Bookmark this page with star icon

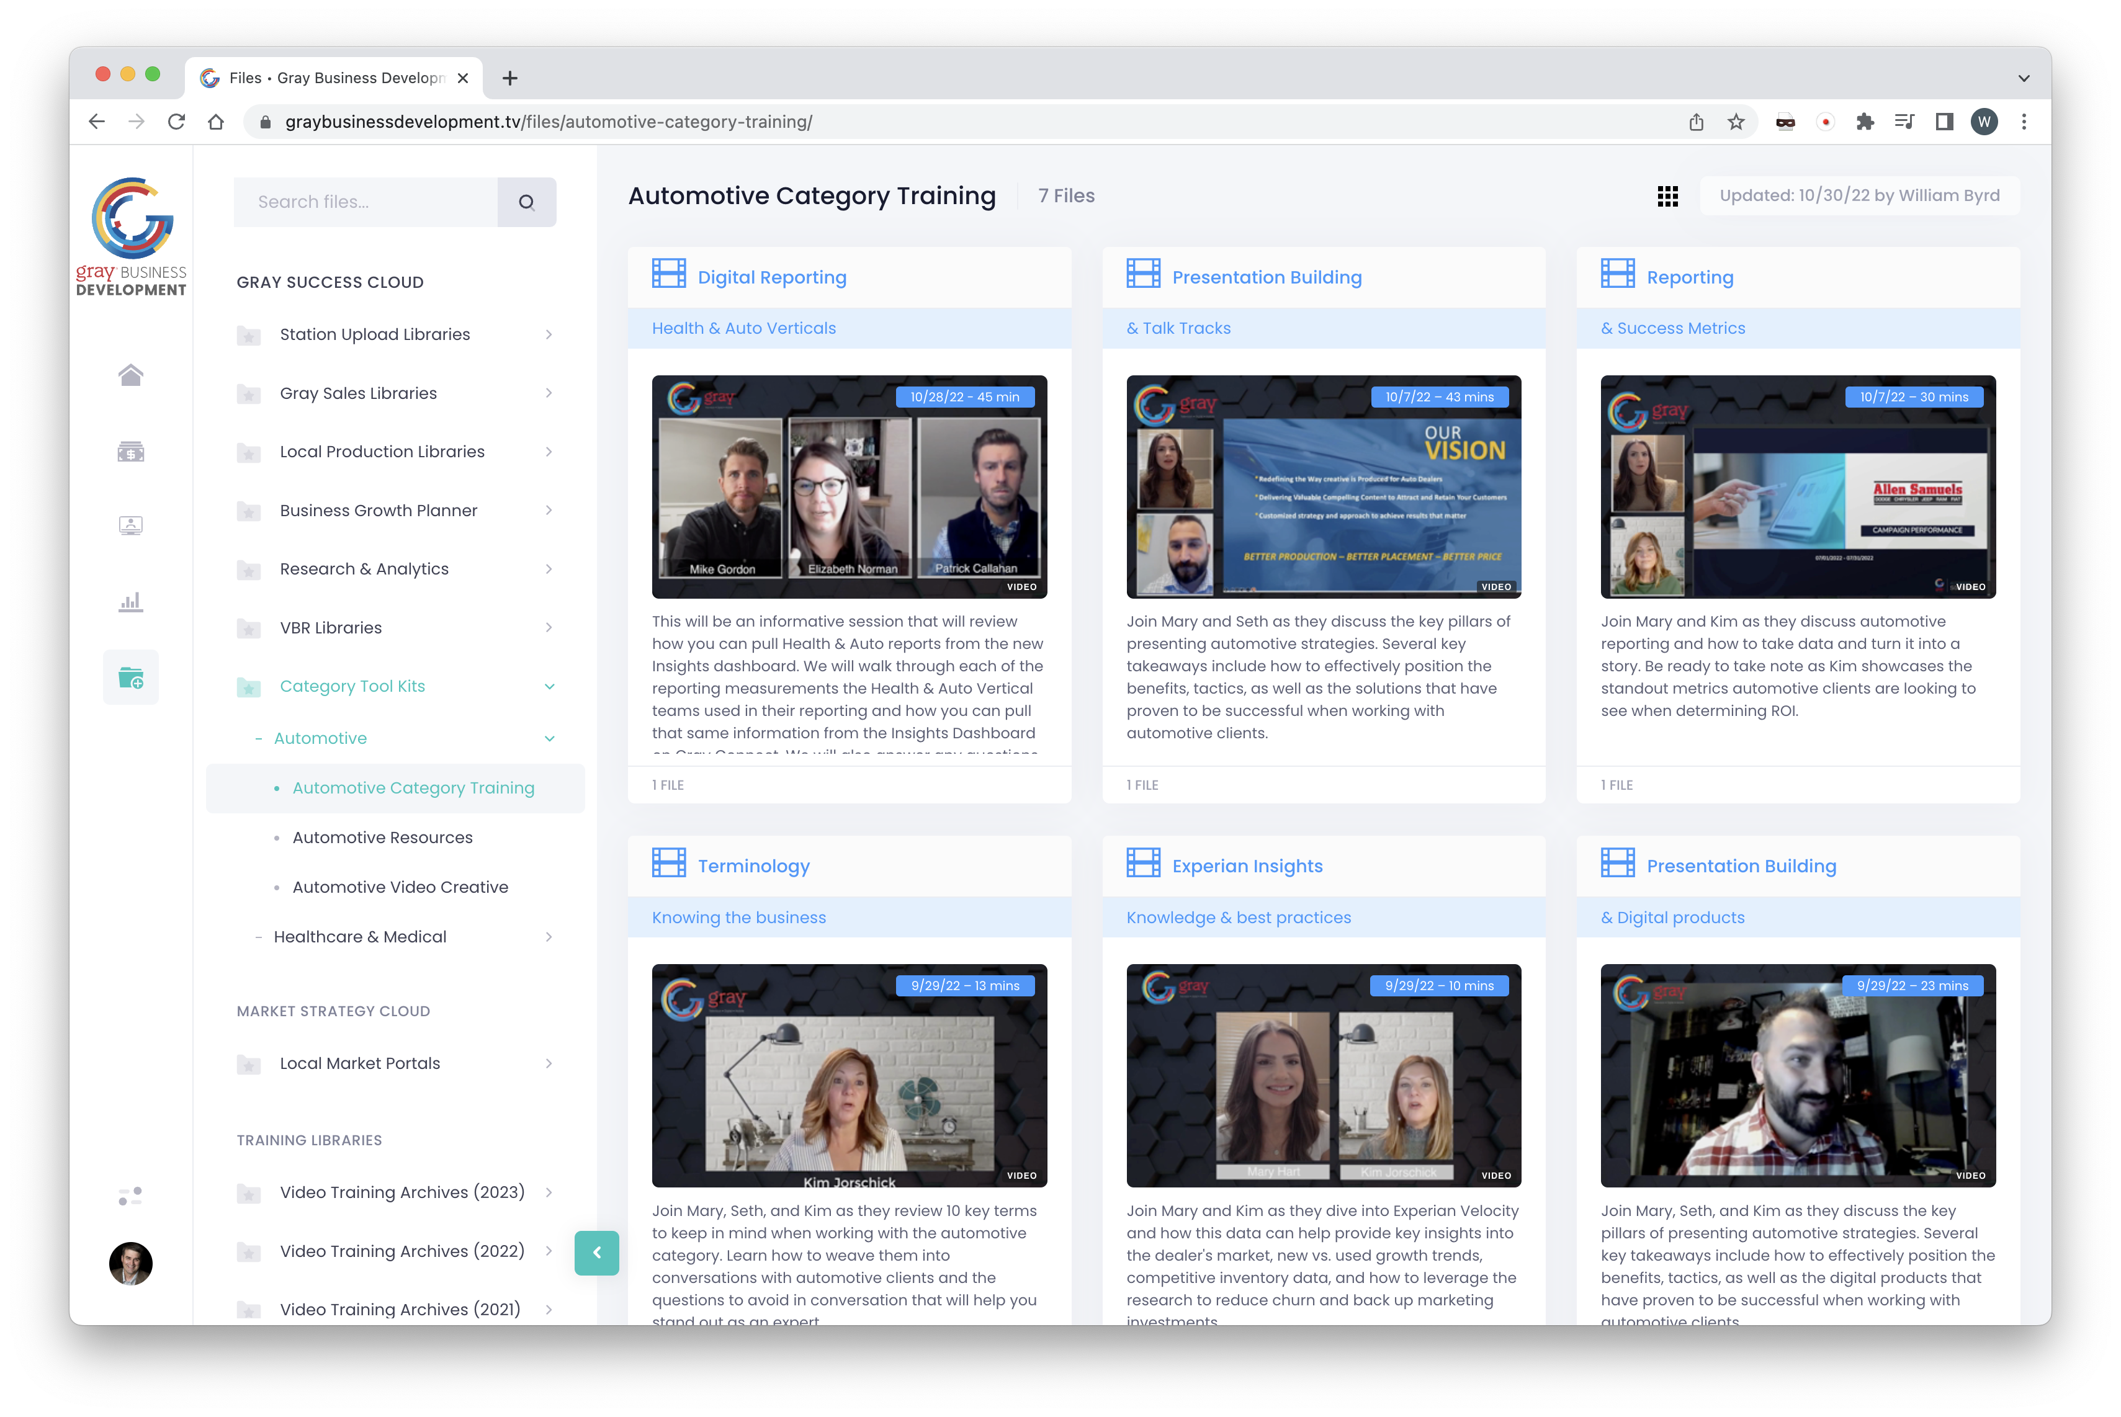click(1736, 122)
